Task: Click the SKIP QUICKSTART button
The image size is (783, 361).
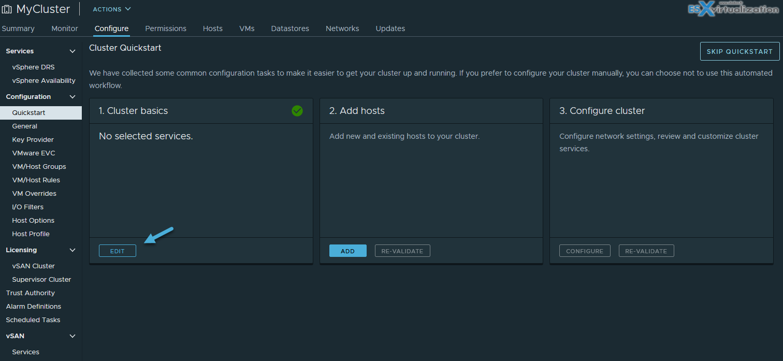Action: click(740, 52)
